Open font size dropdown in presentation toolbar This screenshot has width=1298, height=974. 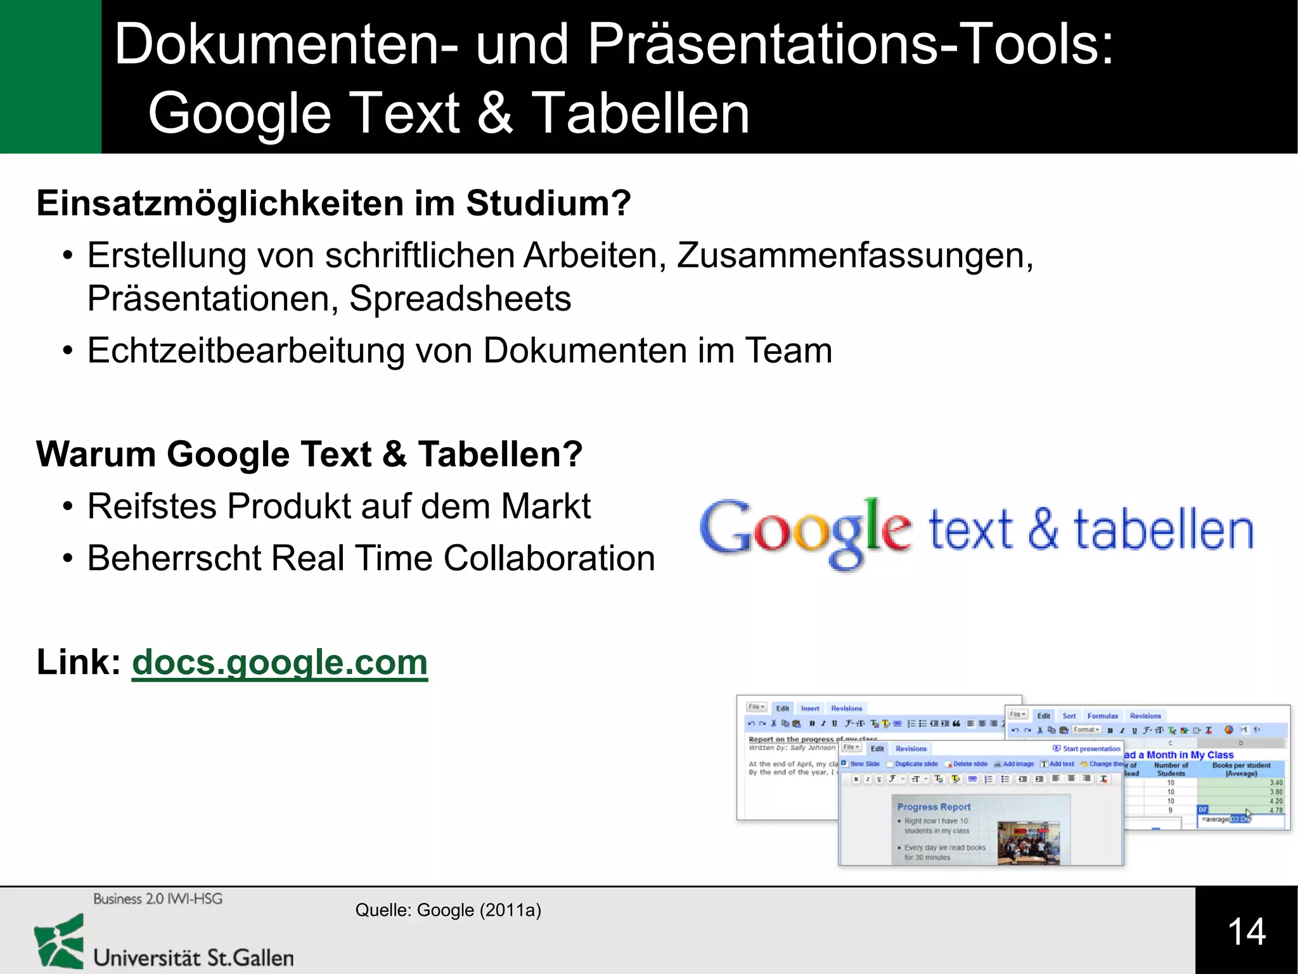point(918,779)
